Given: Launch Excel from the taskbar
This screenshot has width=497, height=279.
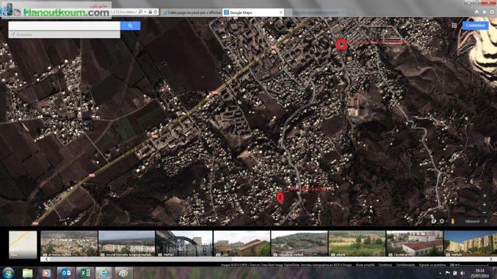Looking at the screenshot, I should 84,273.
